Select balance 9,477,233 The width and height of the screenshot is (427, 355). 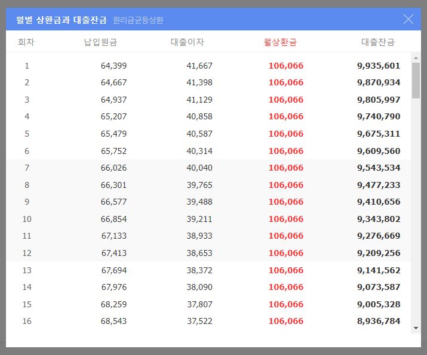tap(379, 185)
